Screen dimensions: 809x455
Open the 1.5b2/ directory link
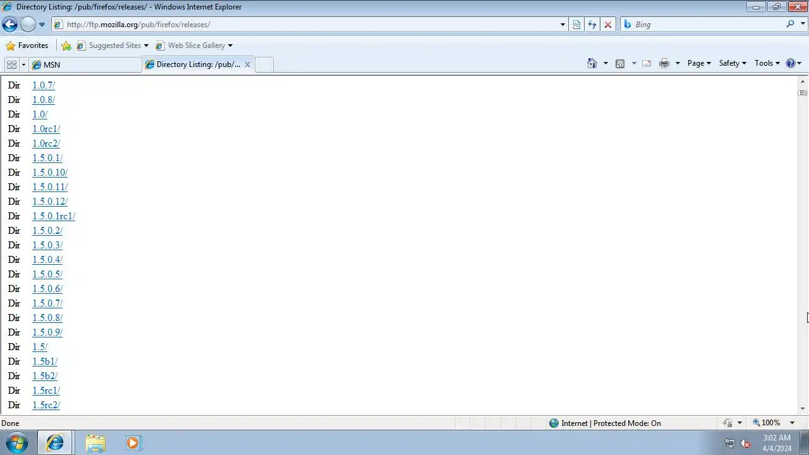[45, 376]
